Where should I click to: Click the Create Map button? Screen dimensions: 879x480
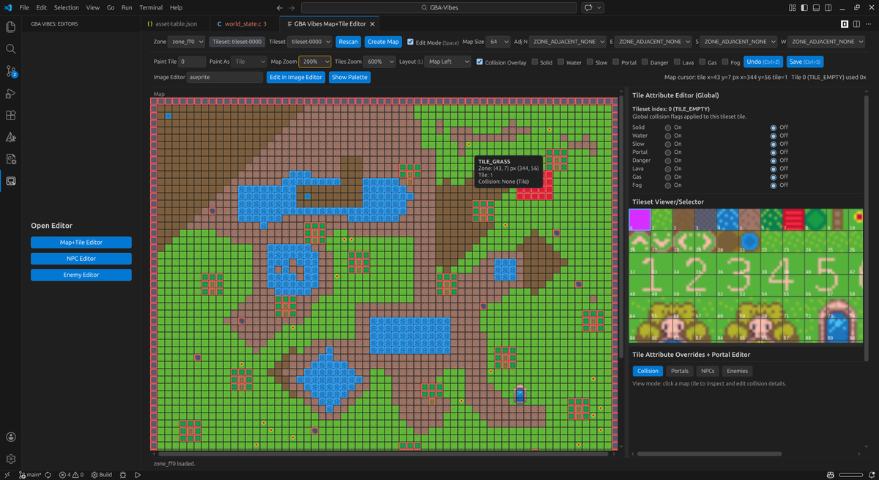pos(383,42)
